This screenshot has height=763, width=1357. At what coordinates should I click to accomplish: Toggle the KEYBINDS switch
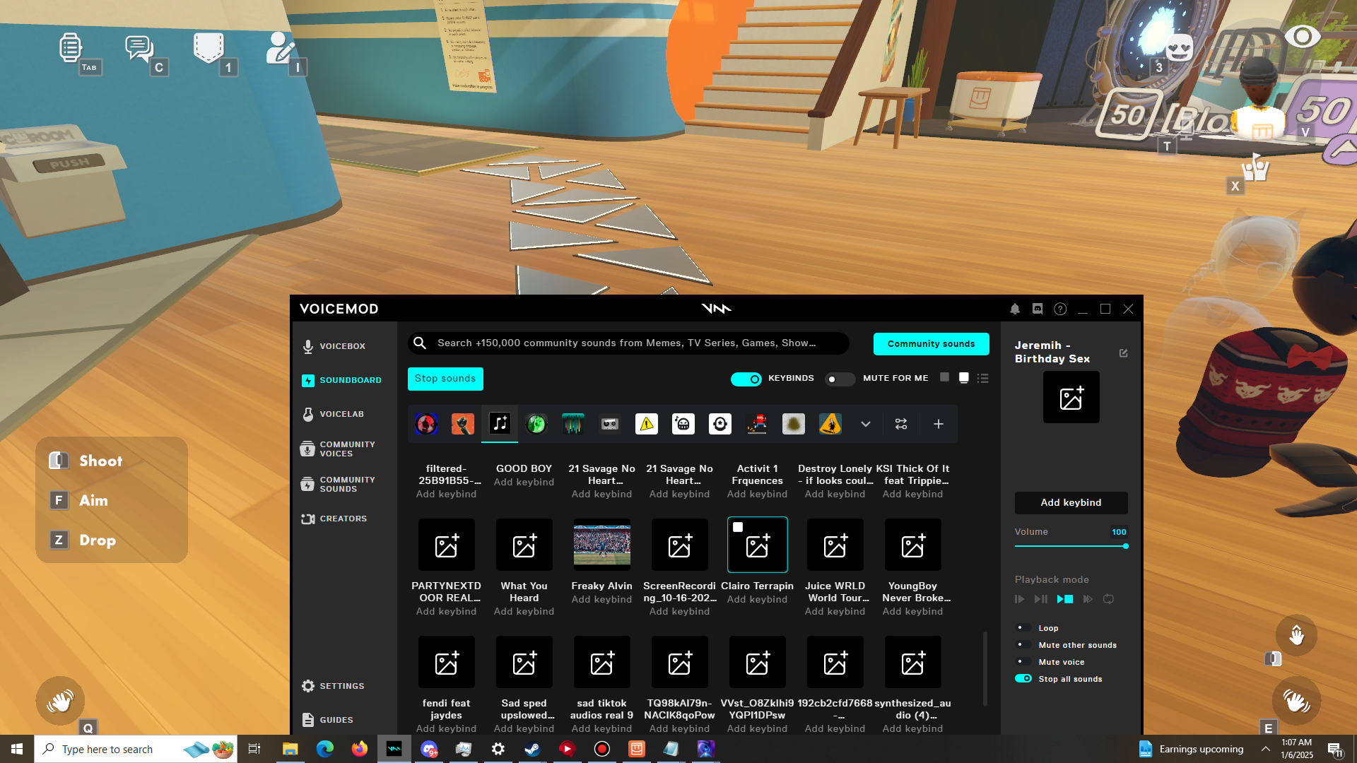[x=746, y=379]
